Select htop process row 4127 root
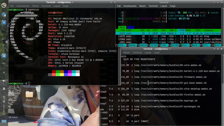The height and width of the screenshot is (126, 224). [x=168, y=33]
